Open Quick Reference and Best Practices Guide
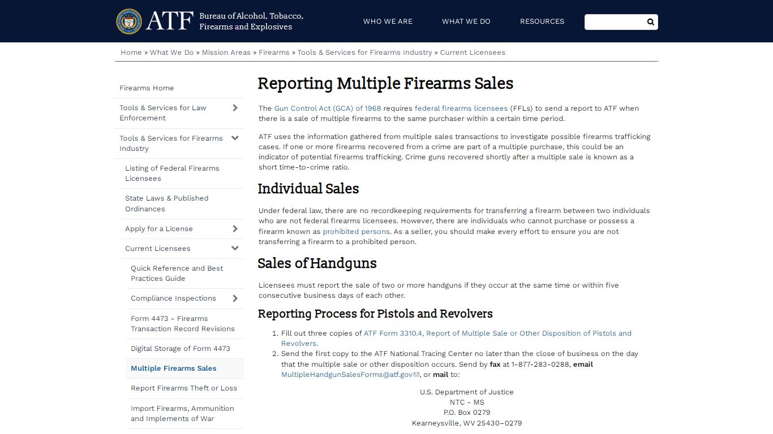 click(177, 274)
